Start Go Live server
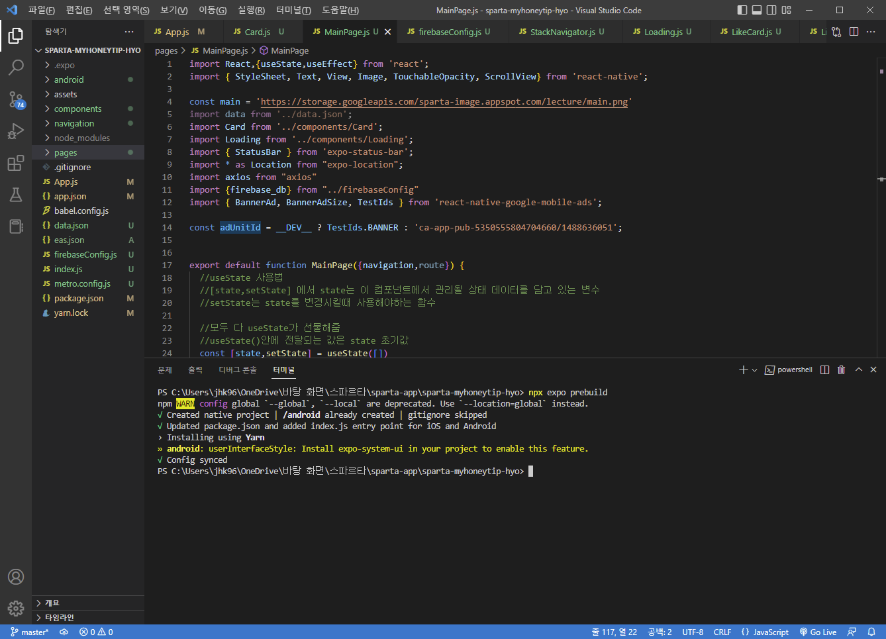Screen dimensions: 886x639 point(818,632)
